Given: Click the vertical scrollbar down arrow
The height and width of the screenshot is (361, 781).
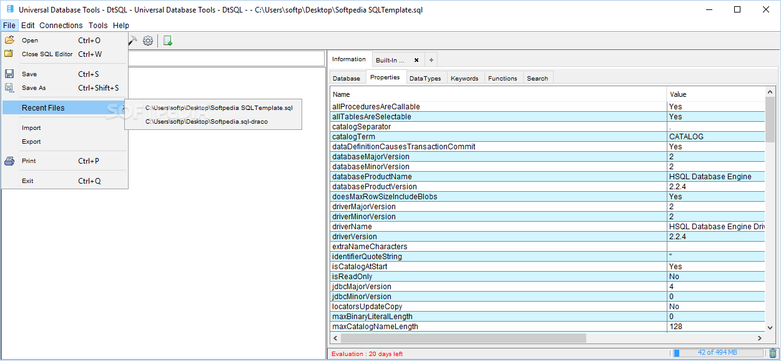Looking at the screenshot, I should [770, 327].
